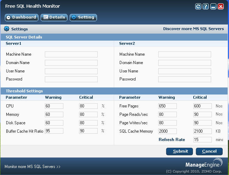The image size is (229, 175).
Task: Click the Threshold Settings section header
Action: (x=24, y=91)
